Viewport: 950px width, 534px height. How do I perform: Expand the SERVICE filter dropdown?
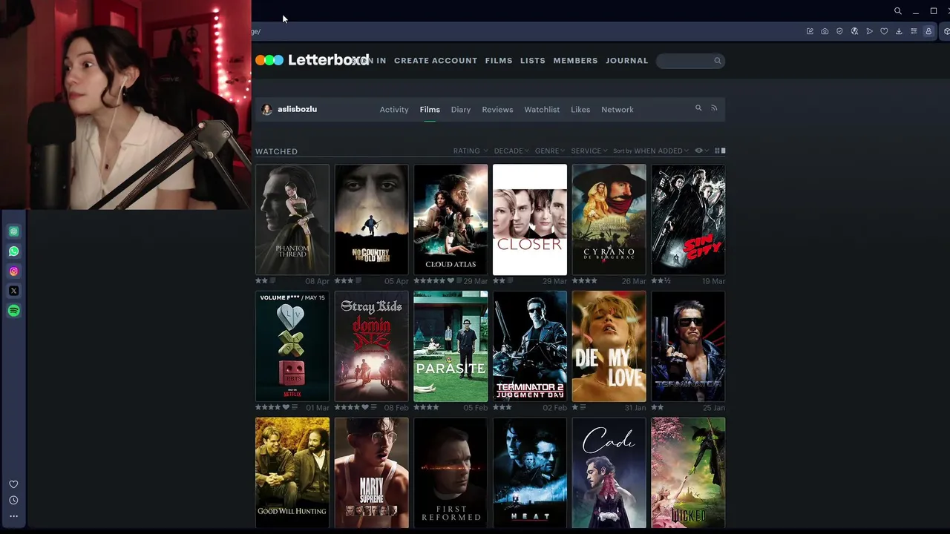click(x=589, y=151)
